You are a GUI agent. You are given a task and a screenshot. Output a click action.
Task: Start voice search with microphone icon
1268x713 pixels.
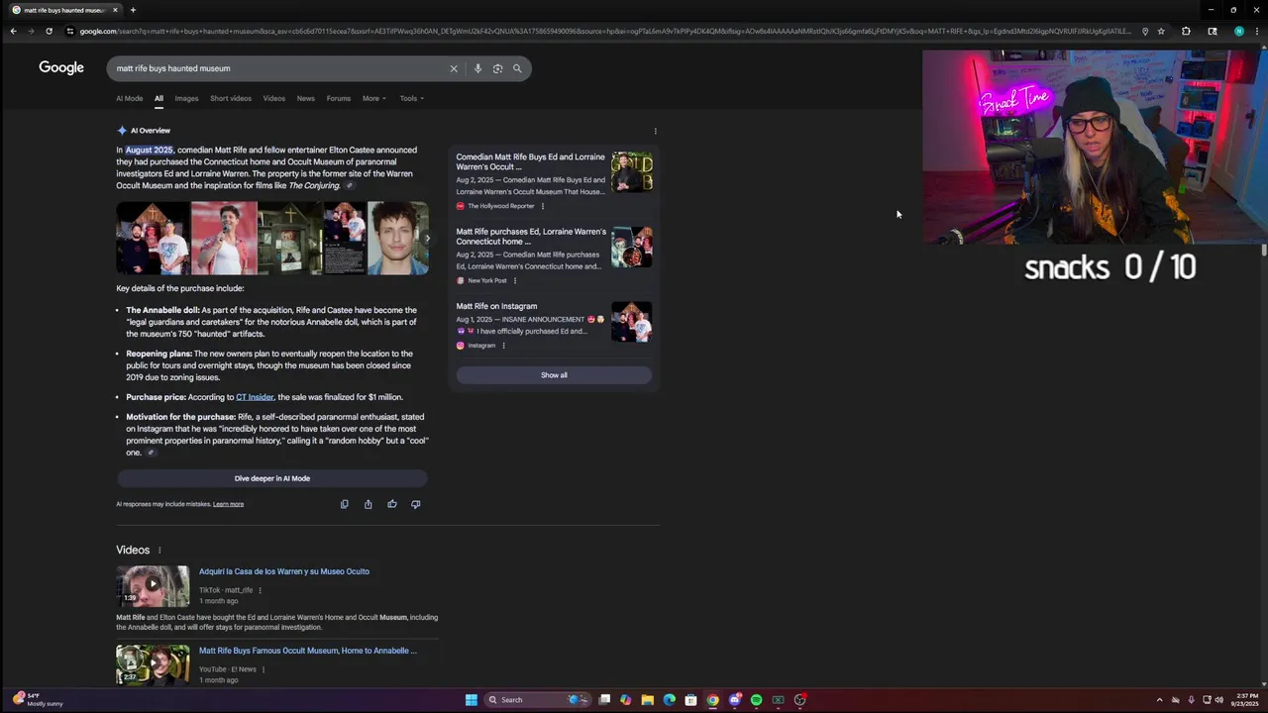477,68
